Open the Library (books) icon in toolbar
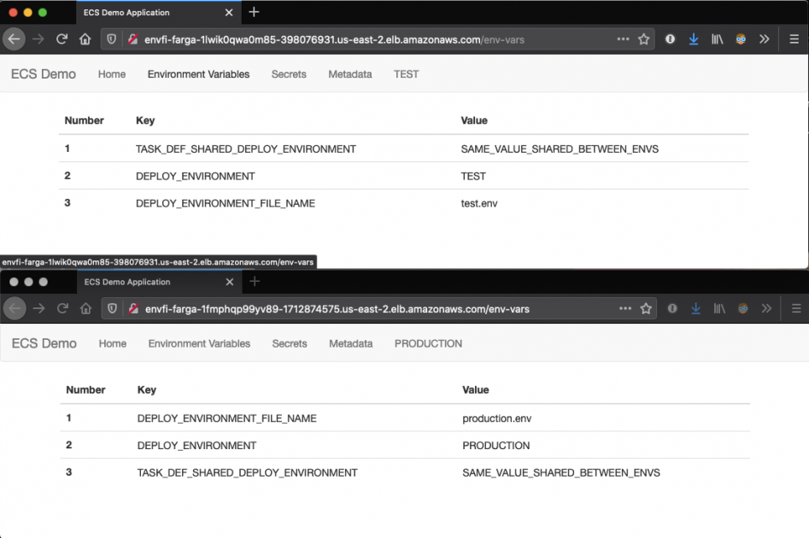This screenshot has height=538, width=809. point(717,38)
